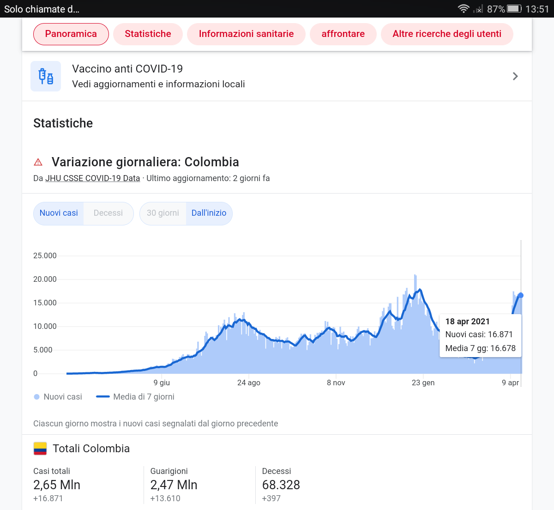This screenshot has height=510, width=554.
Task: Switch chart to Decessi
Action: point(108,213)
